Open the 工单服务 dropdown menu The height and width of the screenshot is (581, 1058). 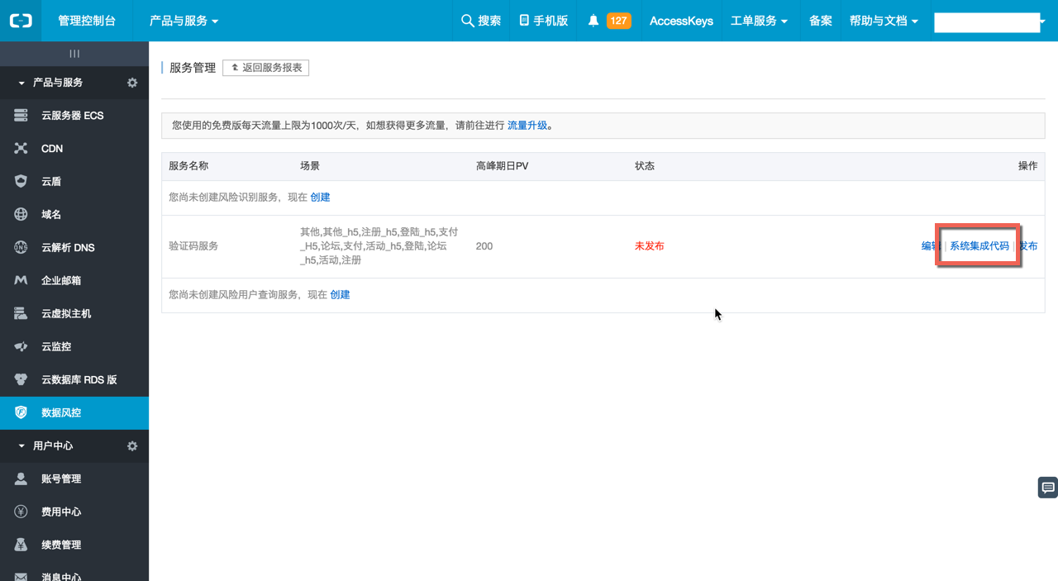[759, 21]
